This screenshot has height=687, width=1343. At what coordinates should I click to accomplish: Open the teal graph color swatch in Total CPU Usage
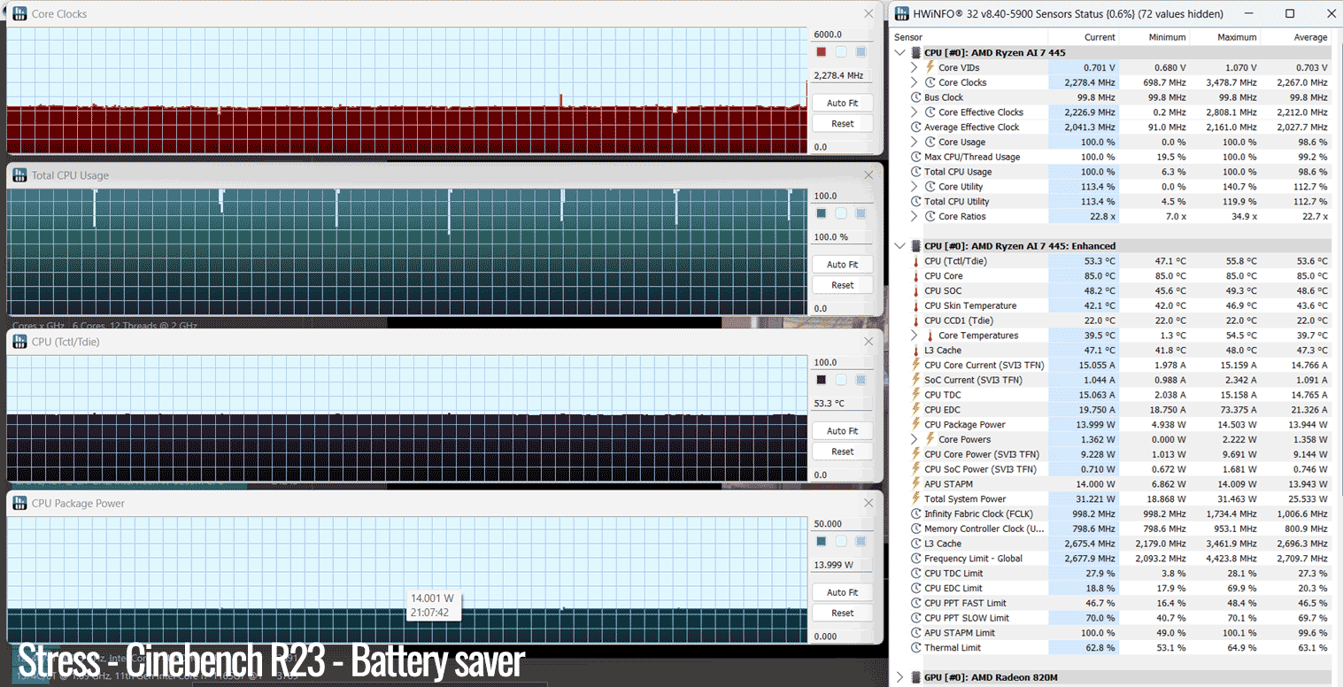click(x=822, y=213)
